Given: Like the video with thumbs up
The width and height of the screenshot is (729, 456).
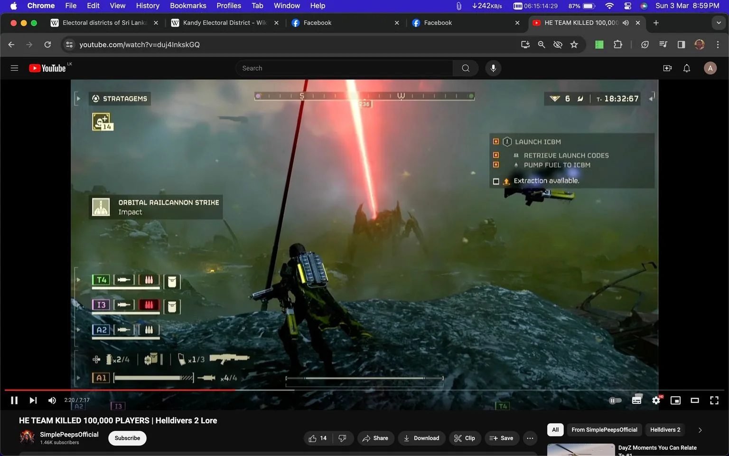Looking at the screenshot, I should click(x=318, y=438).
